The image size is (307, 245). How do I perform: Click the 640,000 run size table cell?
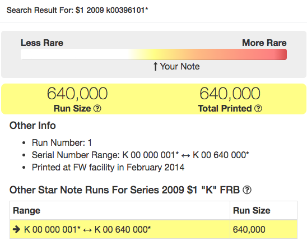click(263, 229)
